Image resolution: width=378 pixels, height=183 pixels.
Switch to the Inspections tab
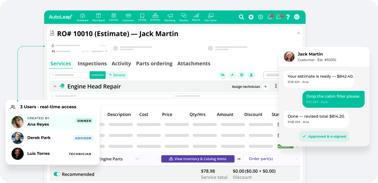click(x=92, y=64)
